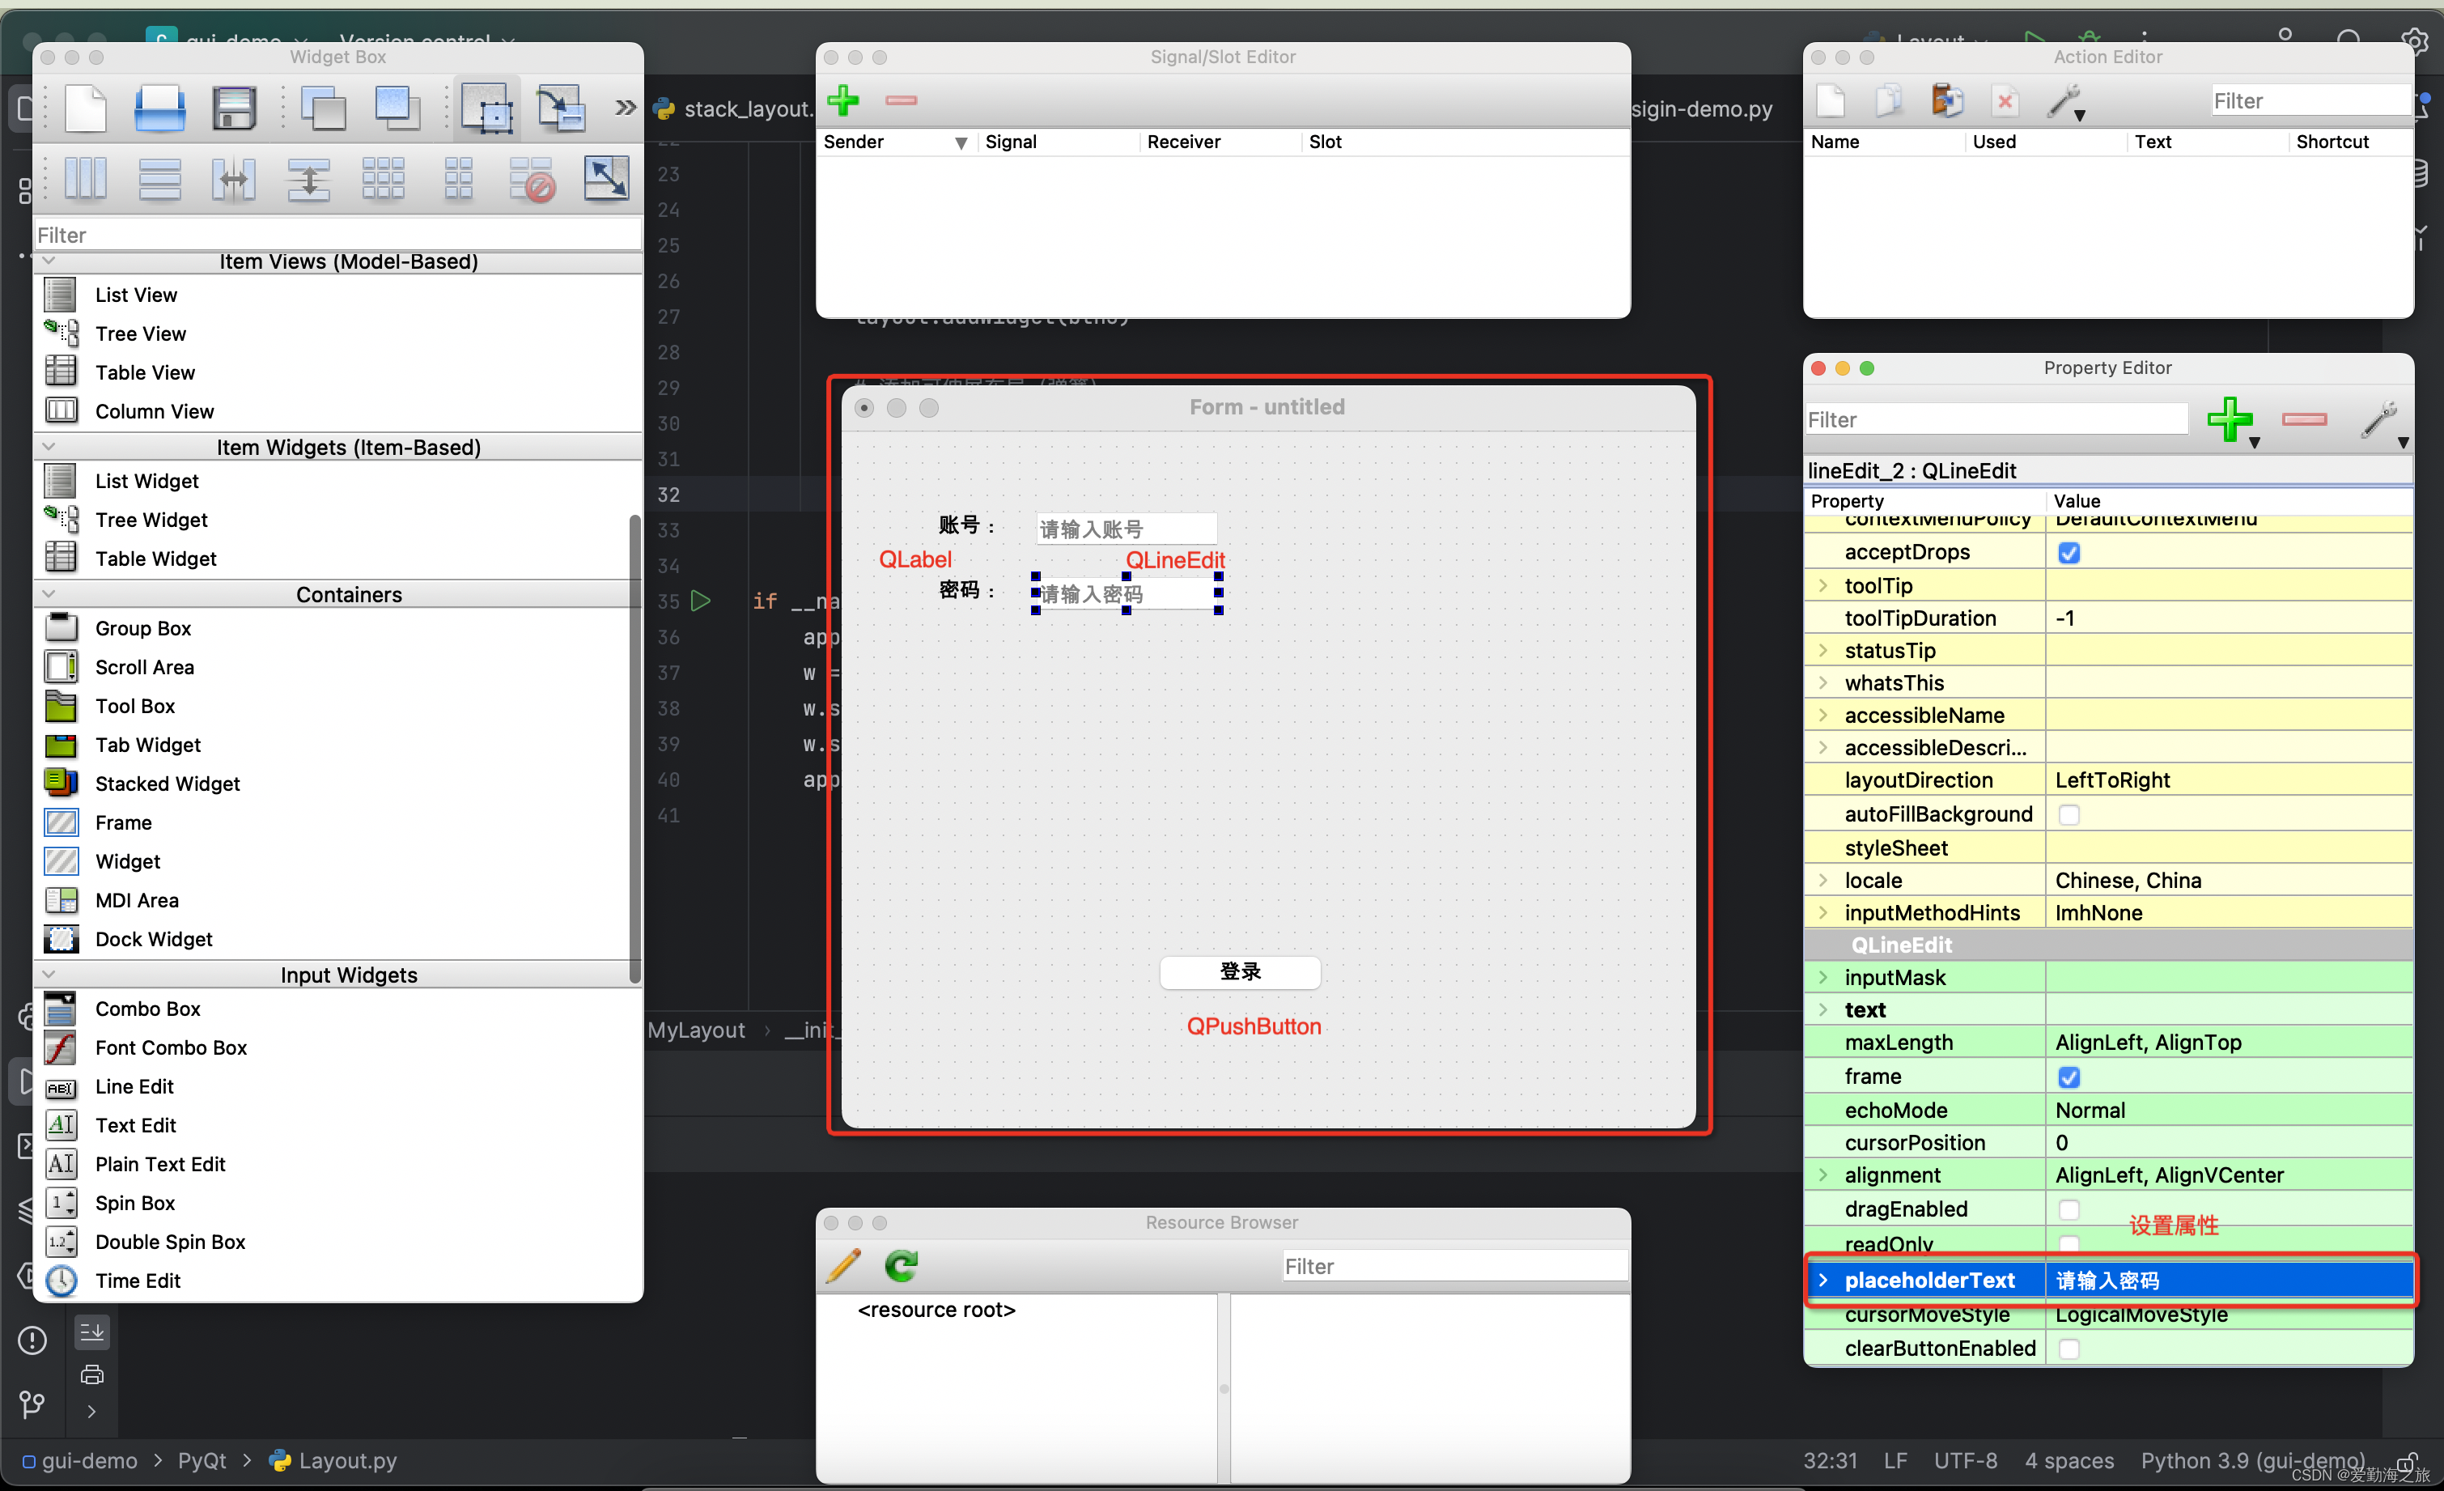Click the Resource Browser edit icon

click(x=846, y=1266)
